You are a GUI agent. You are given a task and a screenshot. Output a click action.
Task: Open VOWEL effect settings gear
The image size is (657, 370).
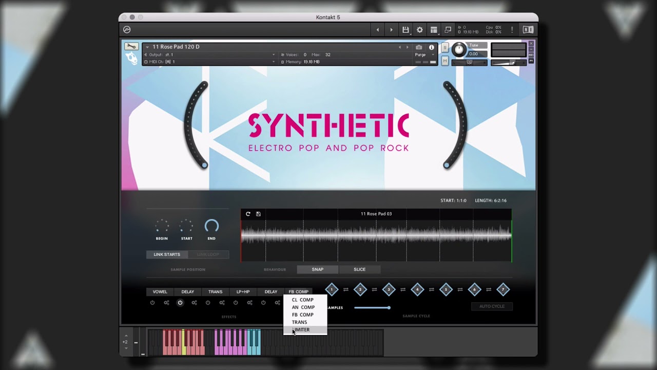(x=166, y=303)
